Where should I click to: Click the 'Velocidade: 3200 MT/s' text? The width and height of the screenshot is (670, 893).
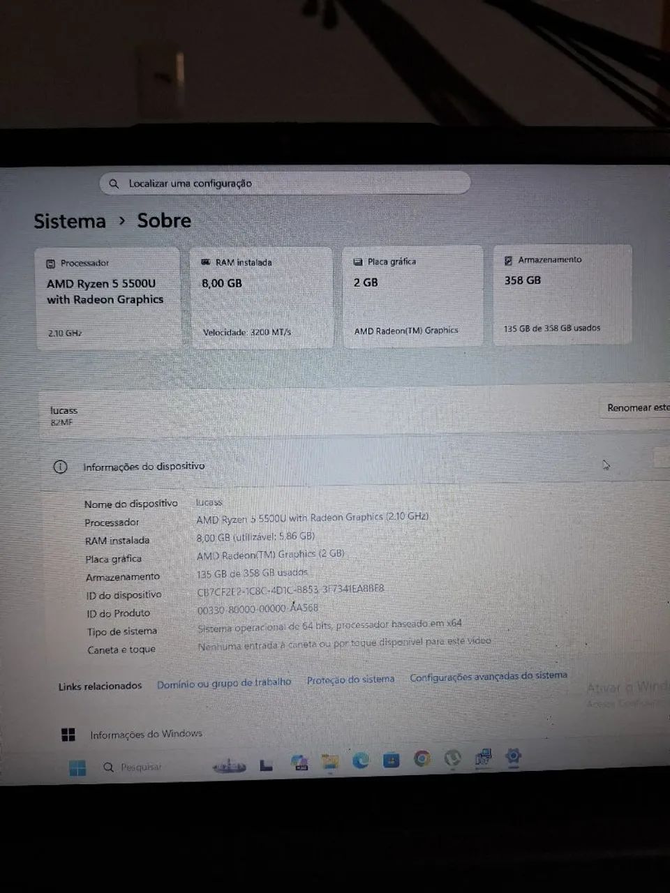[247, 332]
